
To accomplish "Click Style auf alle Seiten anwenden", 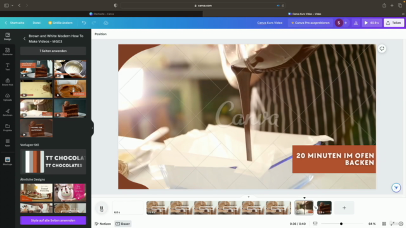I will (53, 220).
